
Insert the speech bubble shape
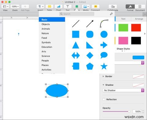(104, 55)
